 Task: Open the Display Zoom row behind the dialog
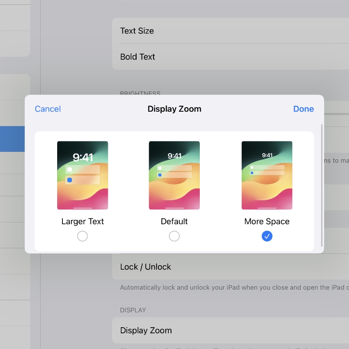pyautogui.click(x=218, y=331)
